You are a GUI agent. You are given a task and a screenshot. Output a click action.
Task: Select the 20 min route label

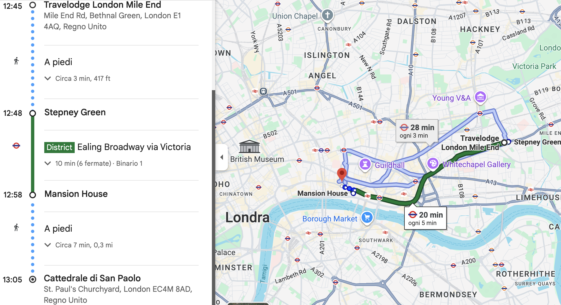coord(425,218)
